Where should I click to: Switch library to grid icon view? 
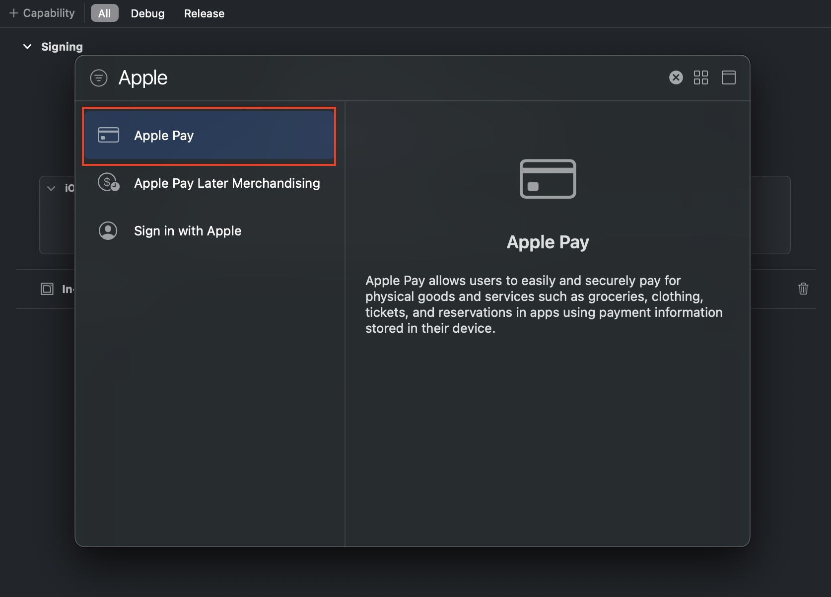[x=700, y=77]
